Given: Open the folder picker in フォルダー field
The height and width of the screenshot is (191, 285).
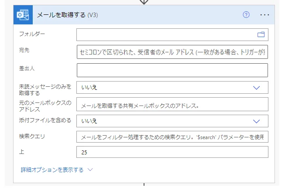Looking at the screenshot, I should [x=261, y=34].
